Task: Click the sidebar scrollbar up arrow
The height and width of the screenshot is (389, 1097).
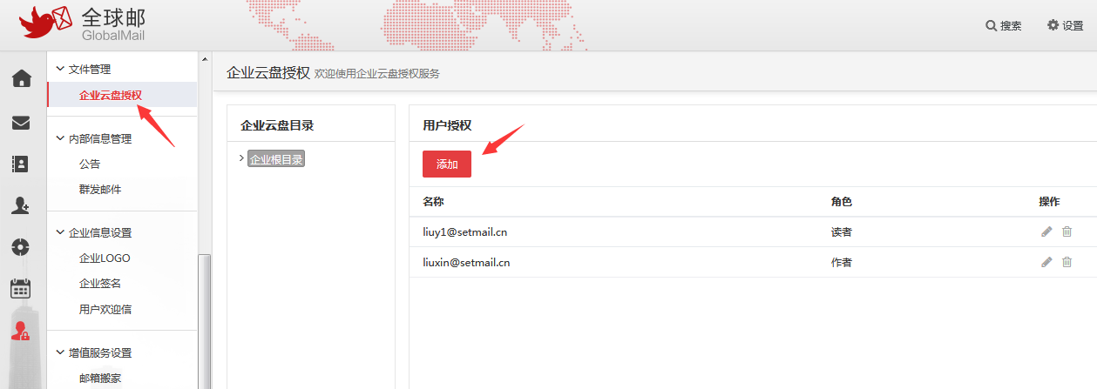Action: (205, 59)
